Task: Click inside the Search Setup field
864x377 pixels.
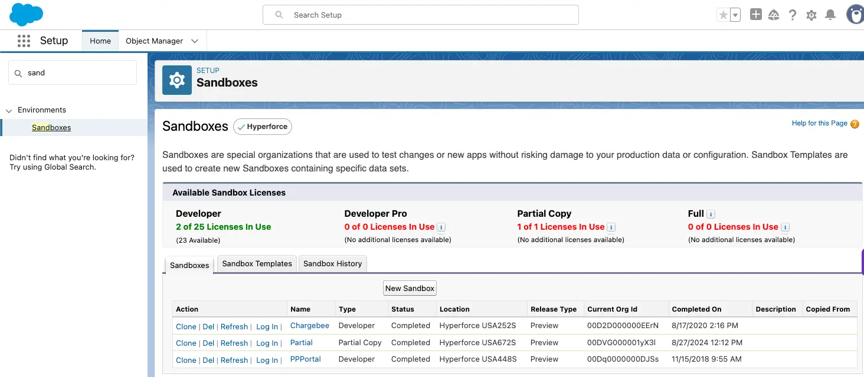Action: [x=420, y=15]
